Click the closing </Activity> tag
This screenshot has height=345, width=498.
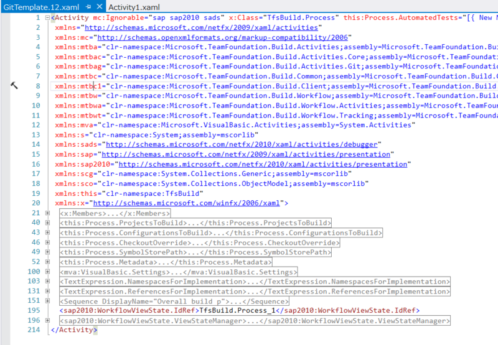pos(73,330)
